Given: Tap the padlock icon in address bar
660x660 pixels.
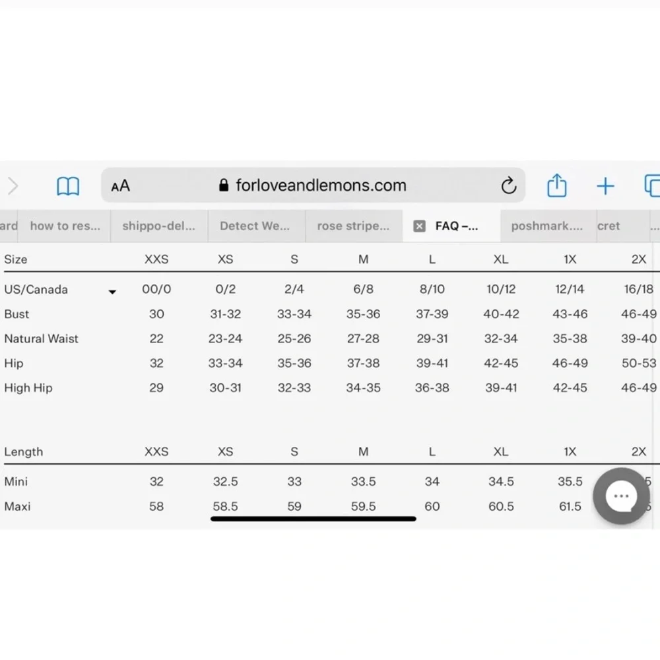Looking at the screenshot, I should tap(224, 186).
